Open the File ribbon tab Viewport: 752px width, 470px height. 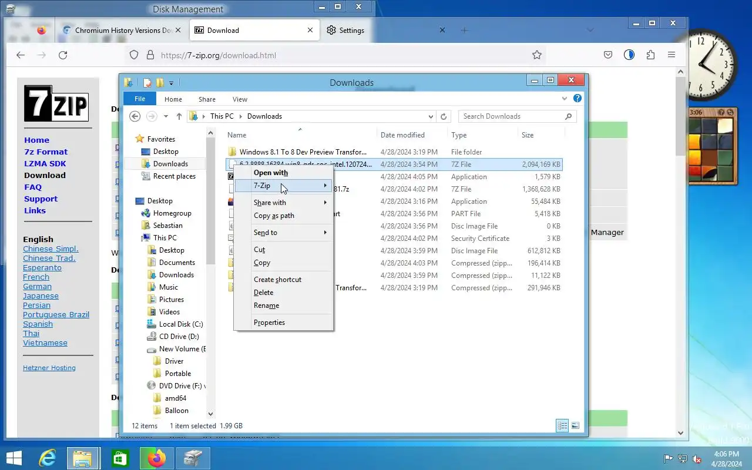pos(140,99)
